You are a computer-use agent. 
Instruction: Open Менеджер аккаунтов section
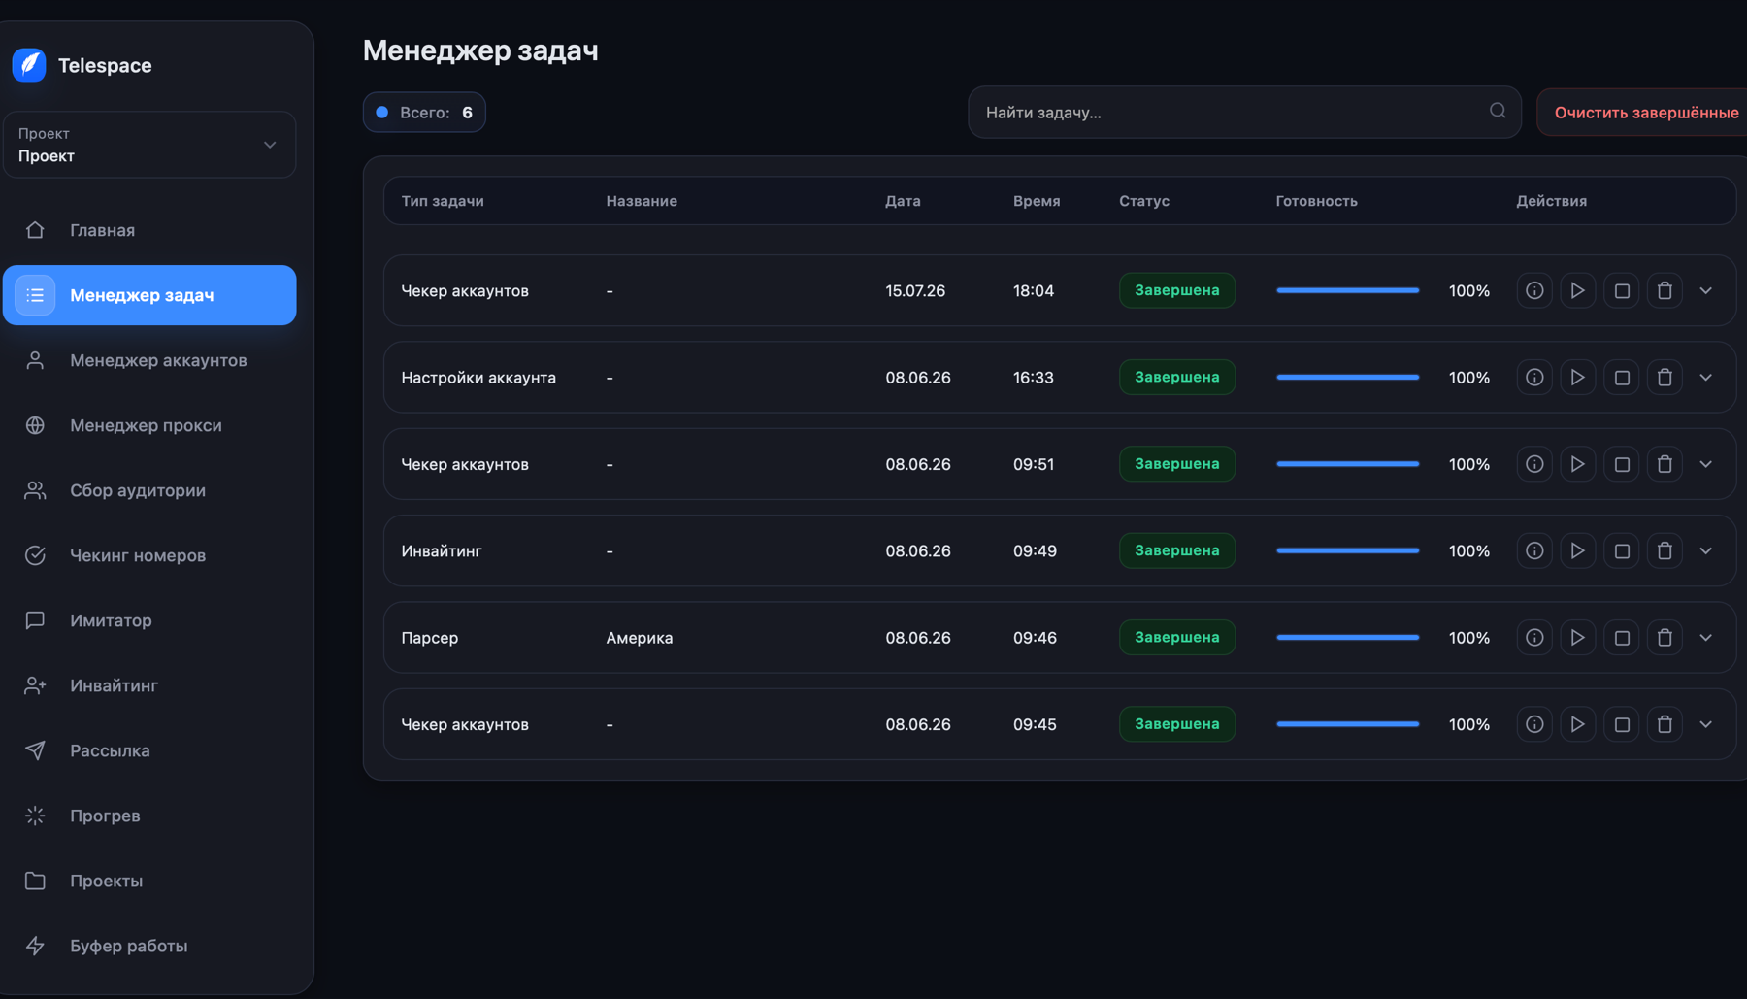pos(149,360)
